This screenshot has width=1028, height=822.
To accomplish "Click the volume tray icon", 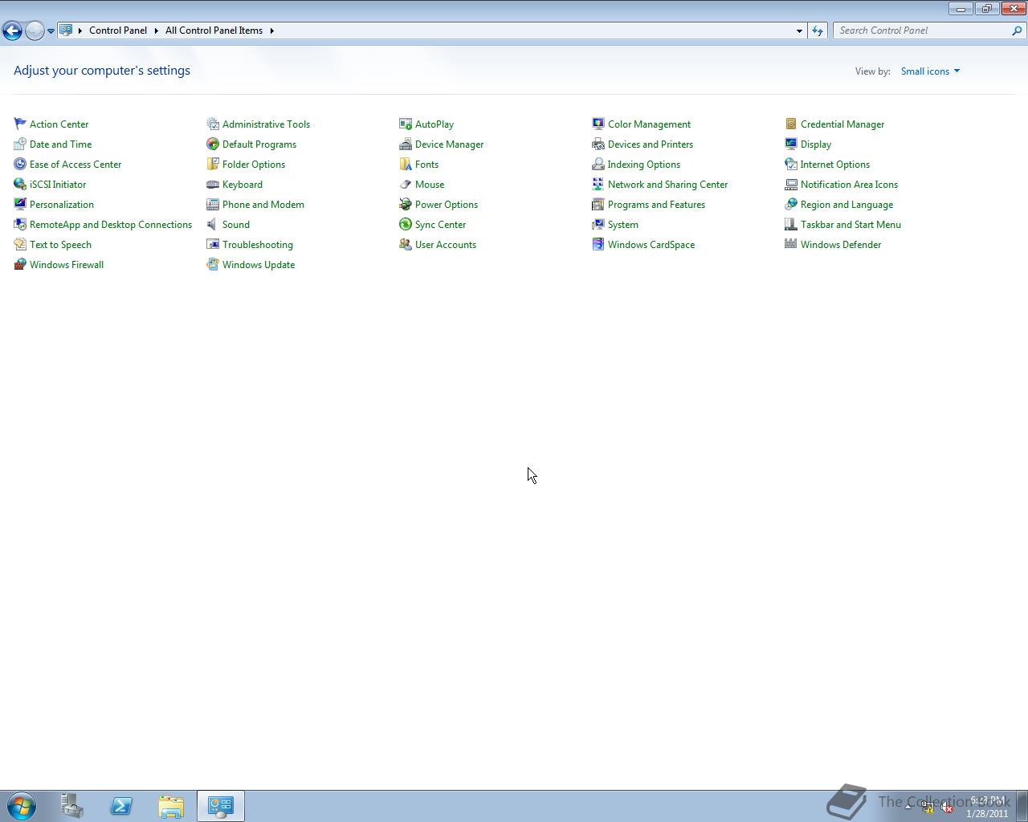I will point(947,808).
